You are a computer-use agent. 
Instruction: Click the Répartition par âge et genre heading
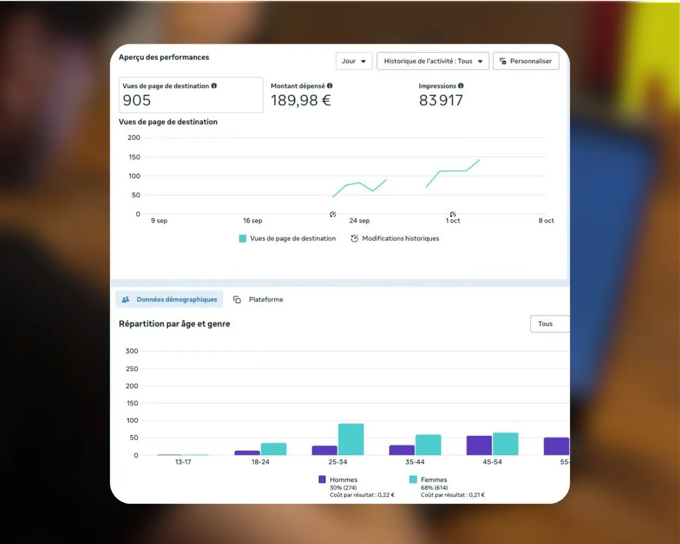pyautogui.click(x=174, y=324)
